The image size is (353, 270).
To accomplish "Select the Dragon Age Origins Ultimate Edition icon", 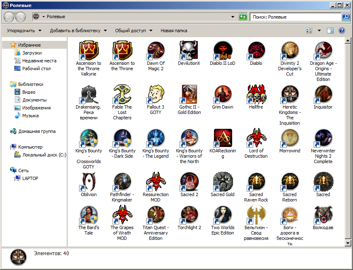I will pyautogui.click(x=323, y=50).
